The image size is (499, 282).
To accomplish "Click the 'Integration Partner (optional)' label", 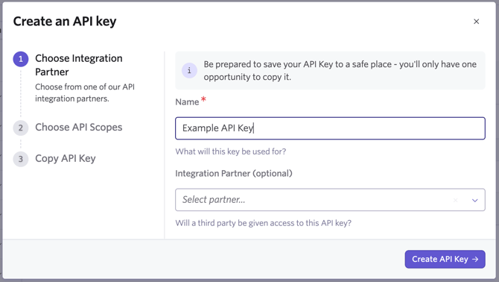I will click(234, 173).
